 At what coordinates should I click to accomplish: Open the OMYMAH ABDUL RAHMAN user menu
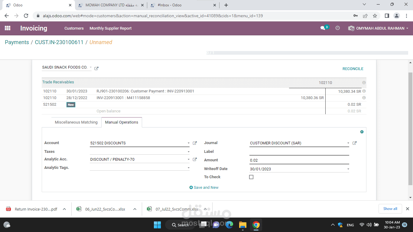pyautogui.click(x=378, y=28)
